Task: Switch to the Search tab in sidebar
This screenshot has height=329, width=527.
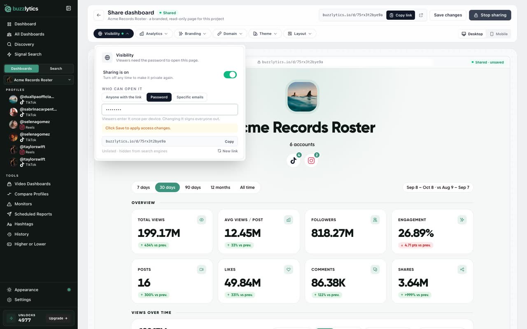Action: click(x=56, y=69)
